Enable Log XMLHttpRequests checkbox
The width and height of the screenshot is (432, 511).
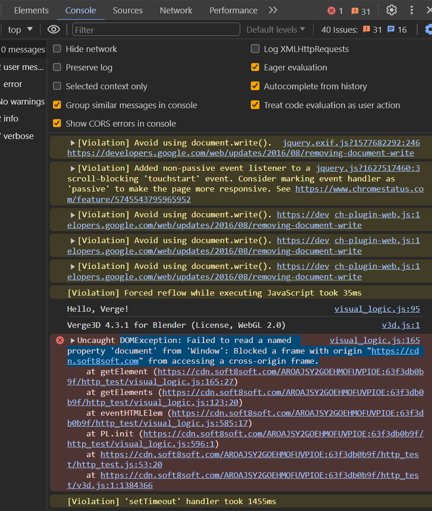[x=255, y=49]
